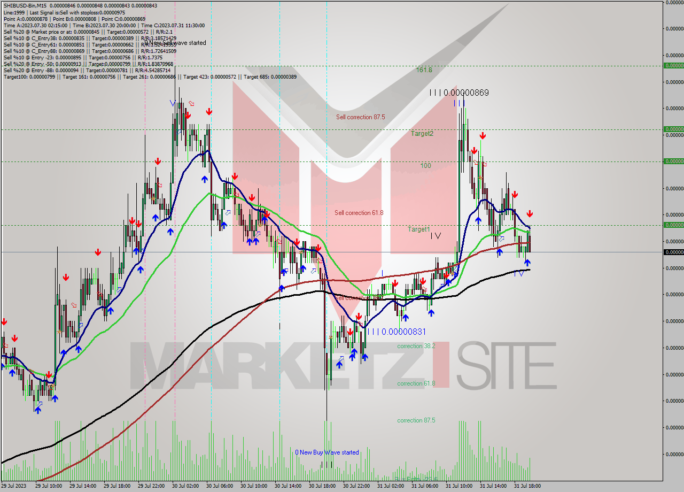Select the blue 'I I I 0.00000831' wave label
Image resolution: width=684 pixels, height=492 pixels.
coord(396,332)
